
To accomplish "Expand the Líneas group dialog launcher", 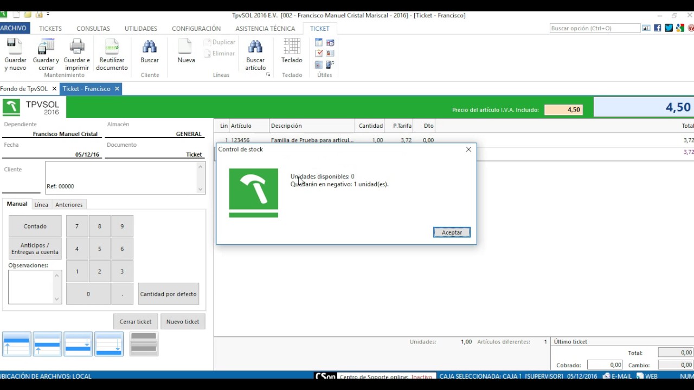I will [x=268, y=75].
